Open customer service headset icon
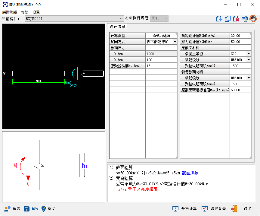Image resolution: width=260 pixels, height=216 pixels. tap(253, 19)
